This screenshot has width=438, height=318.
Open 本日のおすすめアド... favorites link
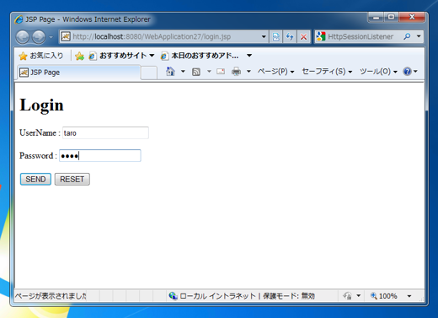(200, 56)
